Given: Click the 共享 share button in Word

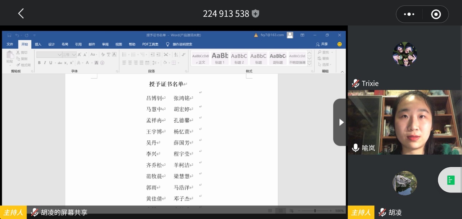Looking at the screenshot, I should [x=322, y=44].
